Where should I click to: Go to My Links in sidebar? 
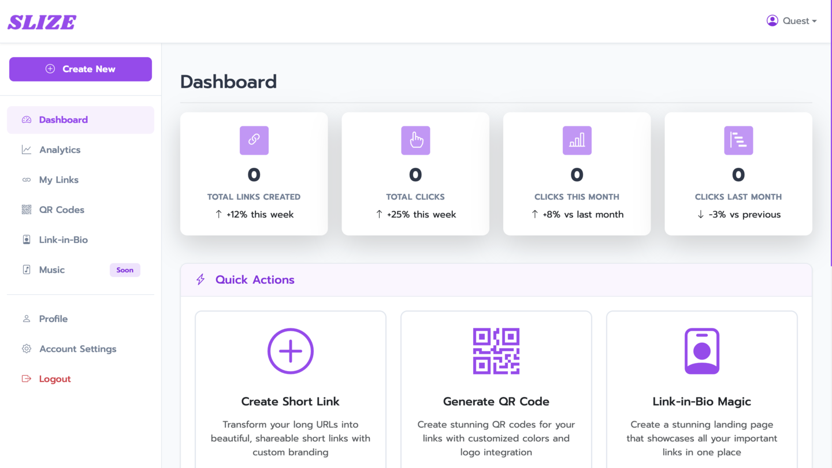[x=58, y=180]
